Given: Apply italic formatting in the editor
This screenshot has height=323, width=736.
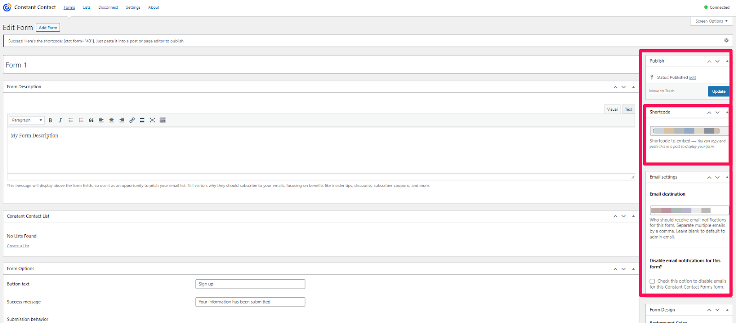Looking at the screenshot, I should (60, 120).
